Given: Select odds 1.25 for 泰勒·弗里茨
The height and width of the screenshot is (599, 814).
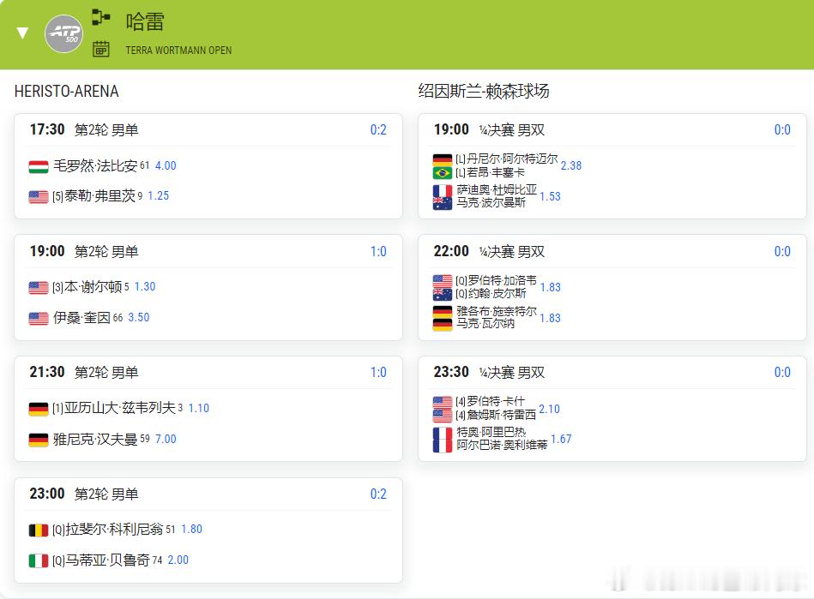Looking at the screenshot, I should pos(159,196).
